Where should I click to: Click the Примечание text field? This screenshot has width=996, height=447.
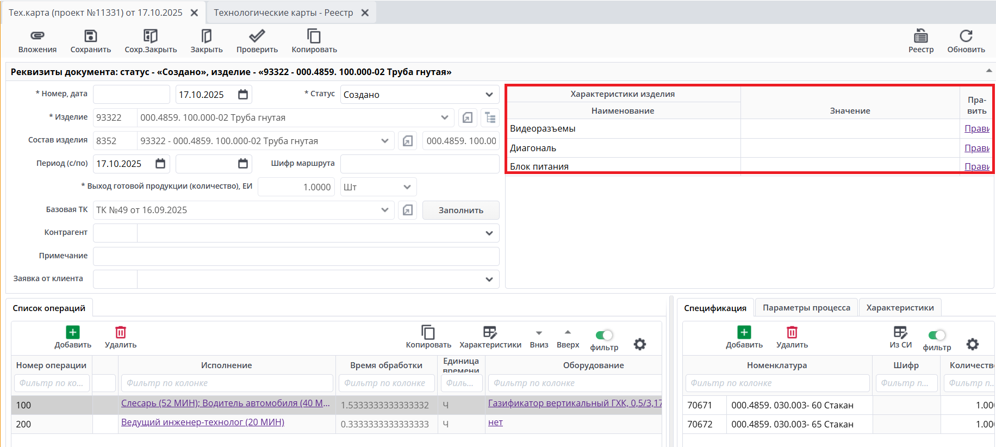[296, 256]
